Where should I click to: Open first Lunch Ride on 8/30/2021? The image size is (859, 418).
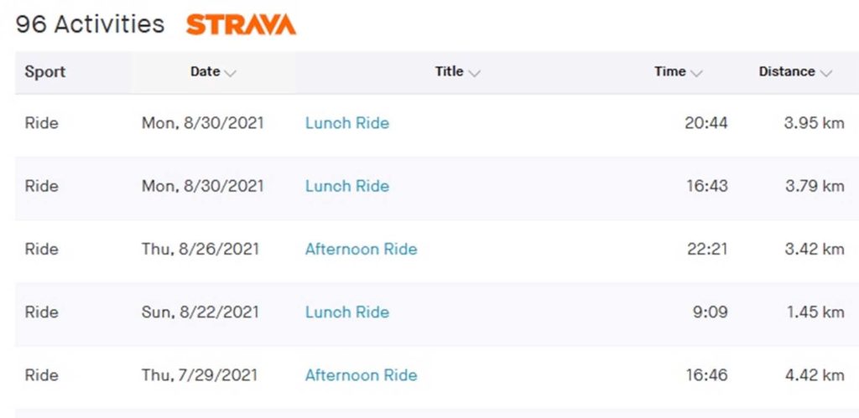[346, 123]
